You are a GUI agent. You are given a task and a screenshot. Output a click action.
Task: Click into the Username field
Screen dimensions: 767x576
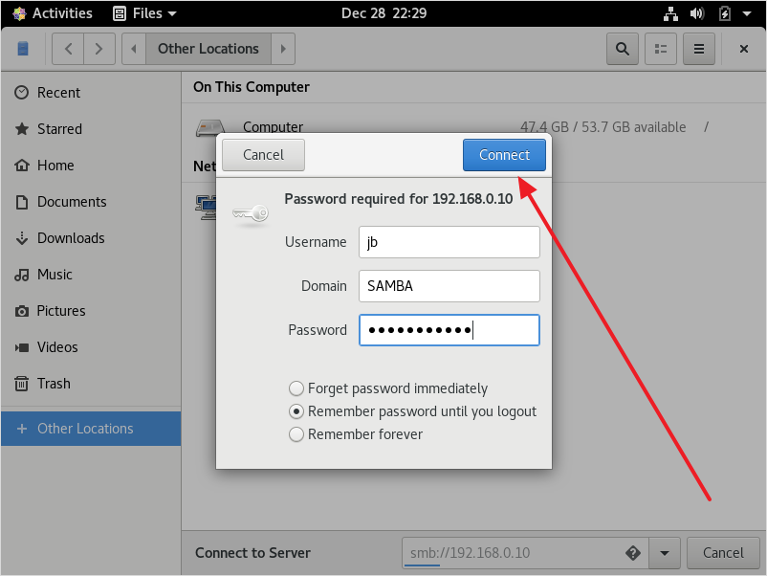449,242
